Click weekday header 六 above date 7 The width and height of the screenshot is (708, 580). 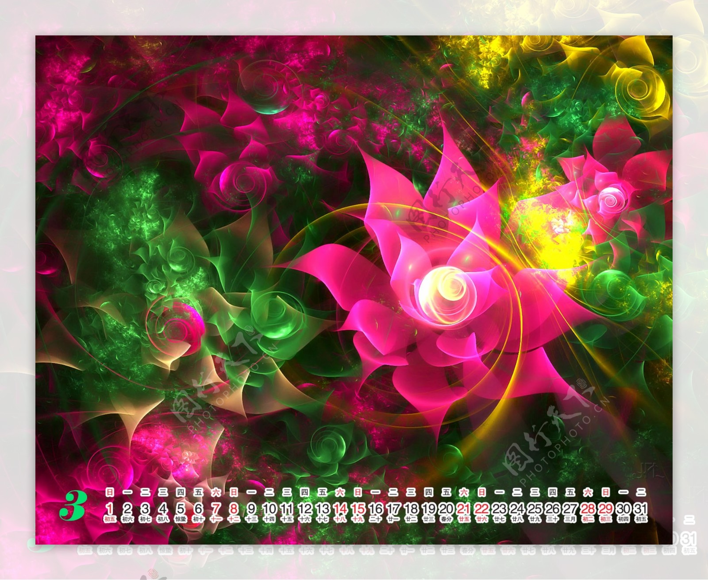[x=216, y=492]
